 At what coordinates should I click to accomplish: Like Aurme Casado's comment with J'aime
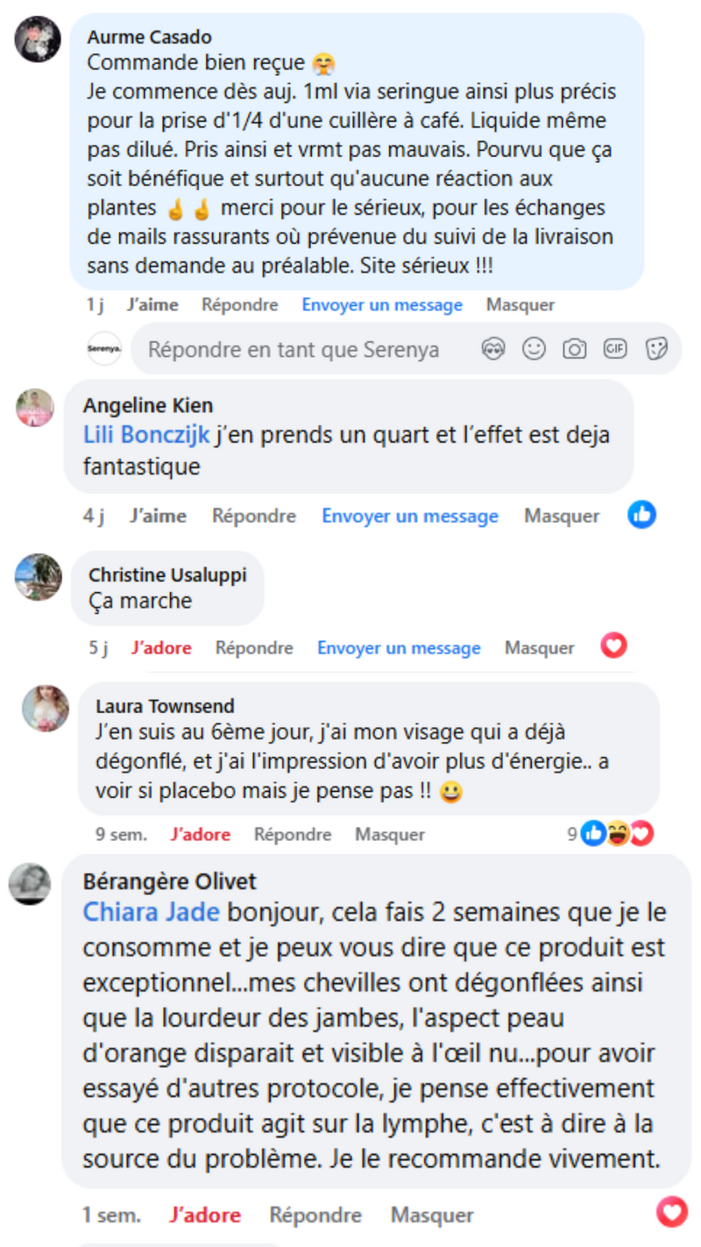click(x=152, y=305)
